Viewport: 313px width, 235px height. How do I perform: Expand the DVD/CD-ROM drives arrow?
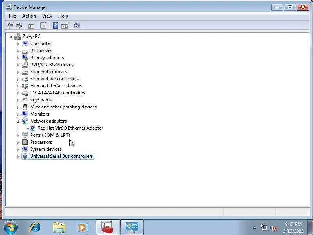point(18,65)
